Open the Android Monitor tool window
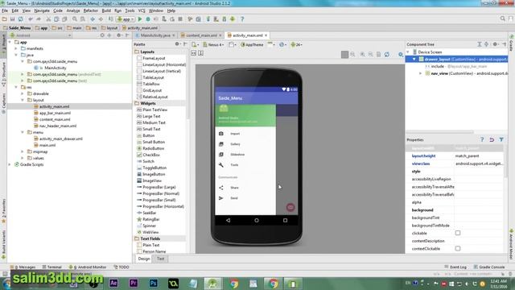Image resolution: width=515 pixels, height=290 pixels. coord(88,267)
